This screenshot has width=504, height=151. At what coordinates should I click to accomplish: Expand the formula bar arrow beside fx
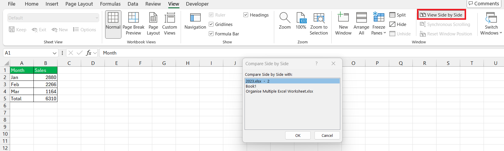[95, 53]
